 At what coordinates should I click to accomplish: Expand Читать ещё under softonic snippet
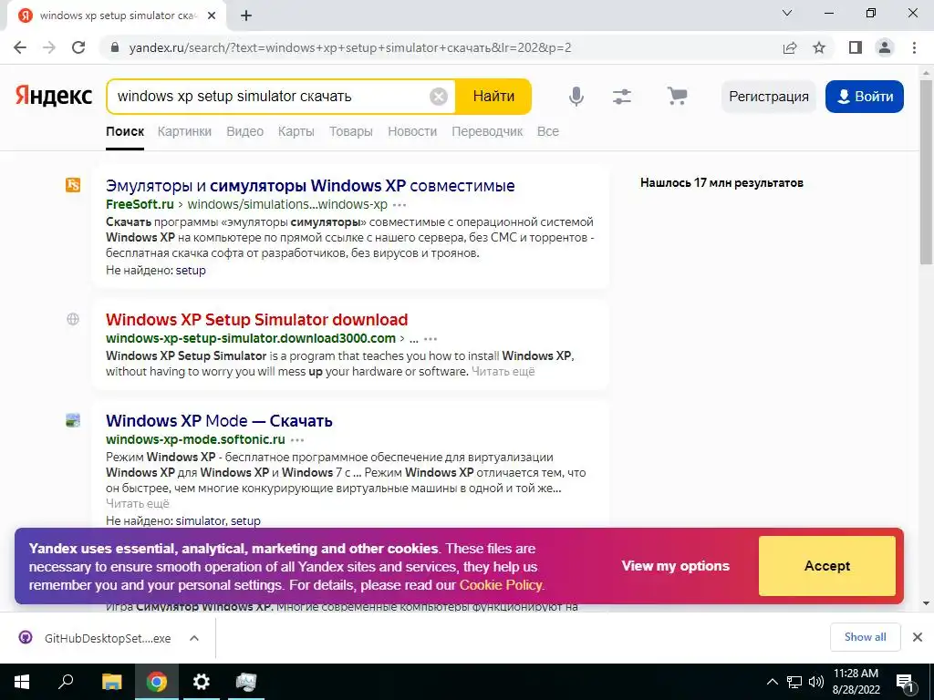point(138,503)
